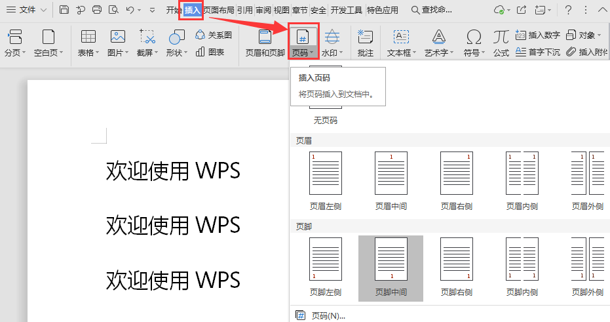Expand quick access toolbar customize arrow
This screenshot has height=322, width=610.
point(152,10)
